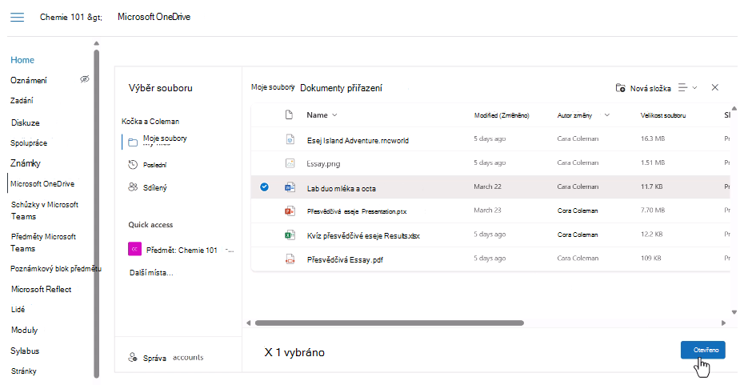
Task: Select Sdílený in file picker sidebar
Action: pyautogui.click(x=155, y=187)
